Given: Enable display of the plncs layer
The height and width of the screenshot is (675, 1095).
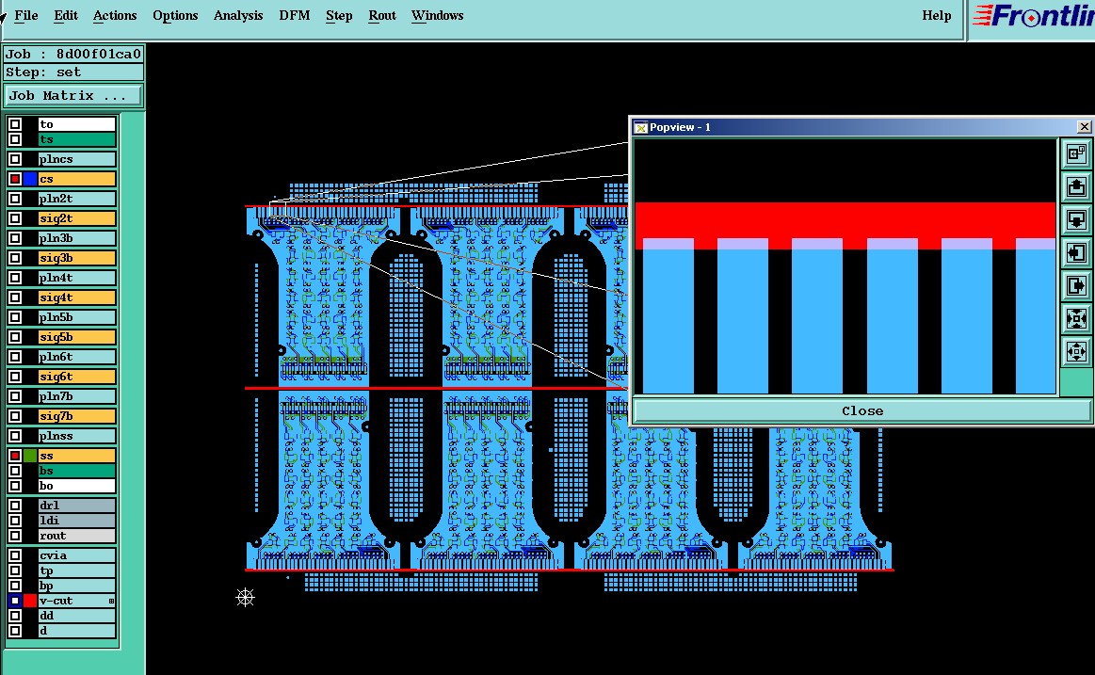Looking at the screenshot, I should pos(15,159).
